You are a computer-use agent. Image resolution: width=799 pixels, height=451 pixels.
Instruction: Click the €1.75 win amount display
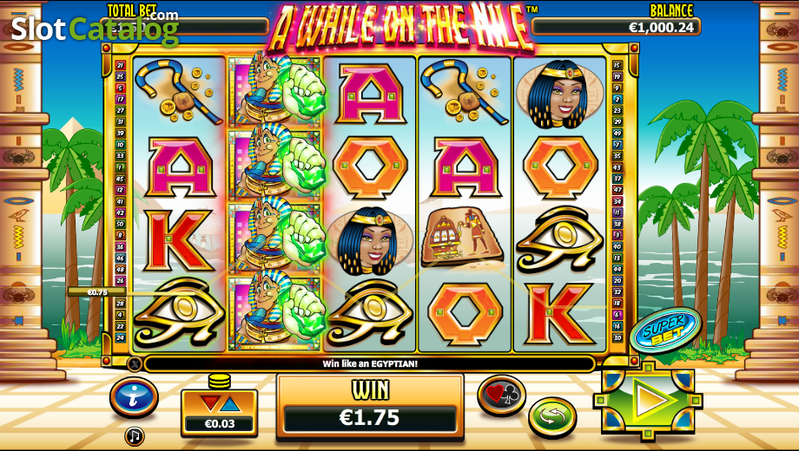369,417
